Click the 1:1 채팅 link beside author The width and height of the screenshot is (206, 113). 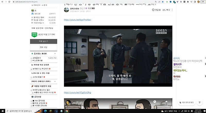(x=91, y=8)
